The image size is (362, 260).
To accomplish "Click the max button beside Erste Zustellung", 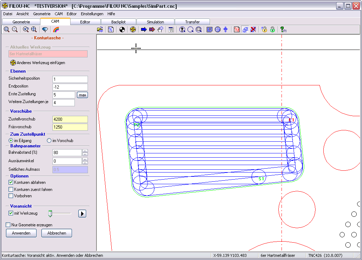I will (x=82, y=95).
